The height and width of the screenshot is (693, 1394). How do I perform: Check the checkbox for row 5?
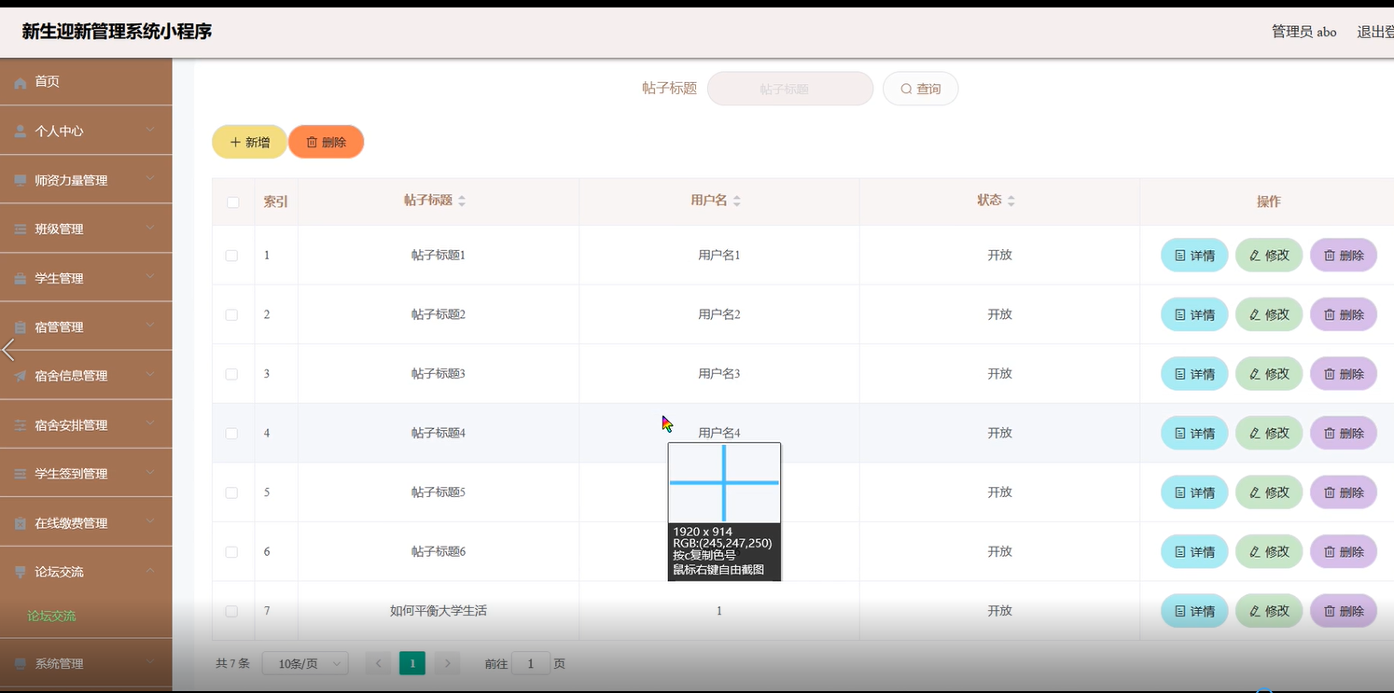tap(231, 492)
